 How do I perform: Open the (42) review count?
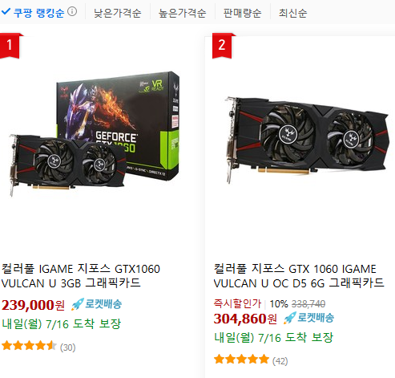[x=280, y=361]
